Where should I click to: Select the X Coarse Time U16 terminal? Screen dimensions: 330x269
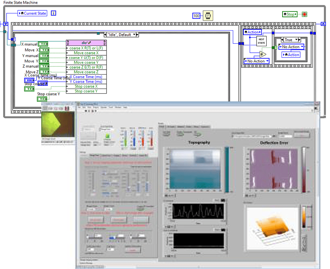[x=29, y=80]
